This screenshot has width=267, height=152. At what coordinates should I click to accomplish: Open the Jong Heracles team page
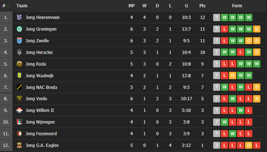[39, 52]
